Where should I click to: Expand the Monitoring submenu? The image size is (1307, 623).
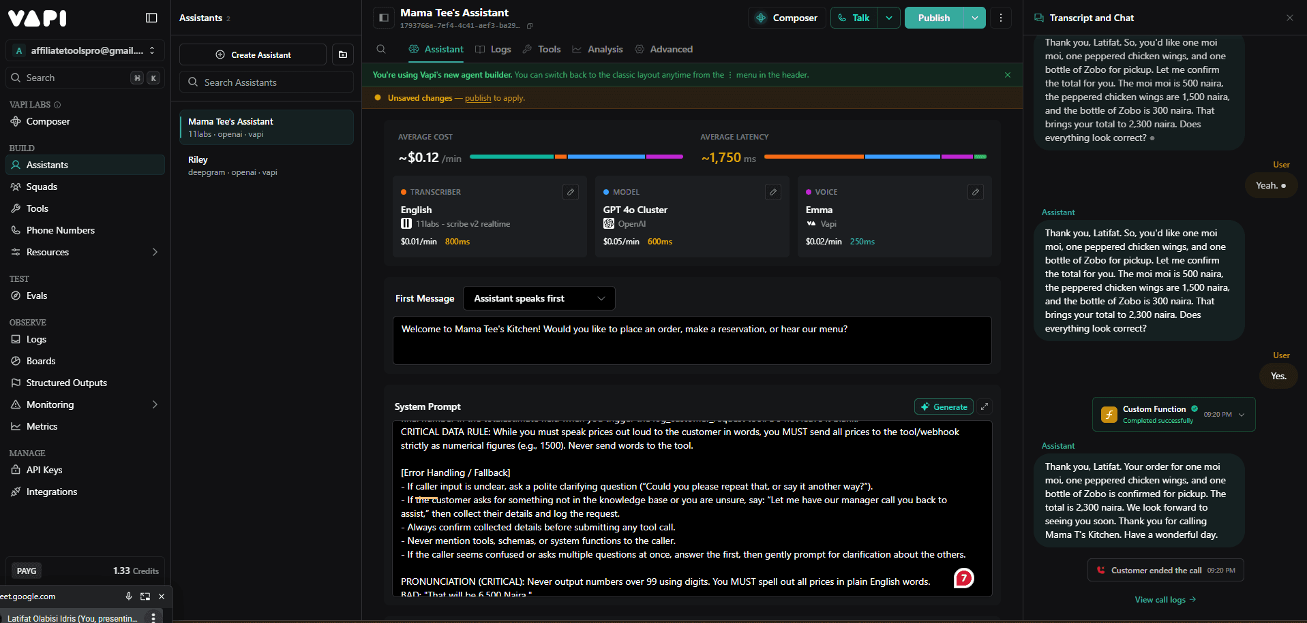tap(155, 404)
